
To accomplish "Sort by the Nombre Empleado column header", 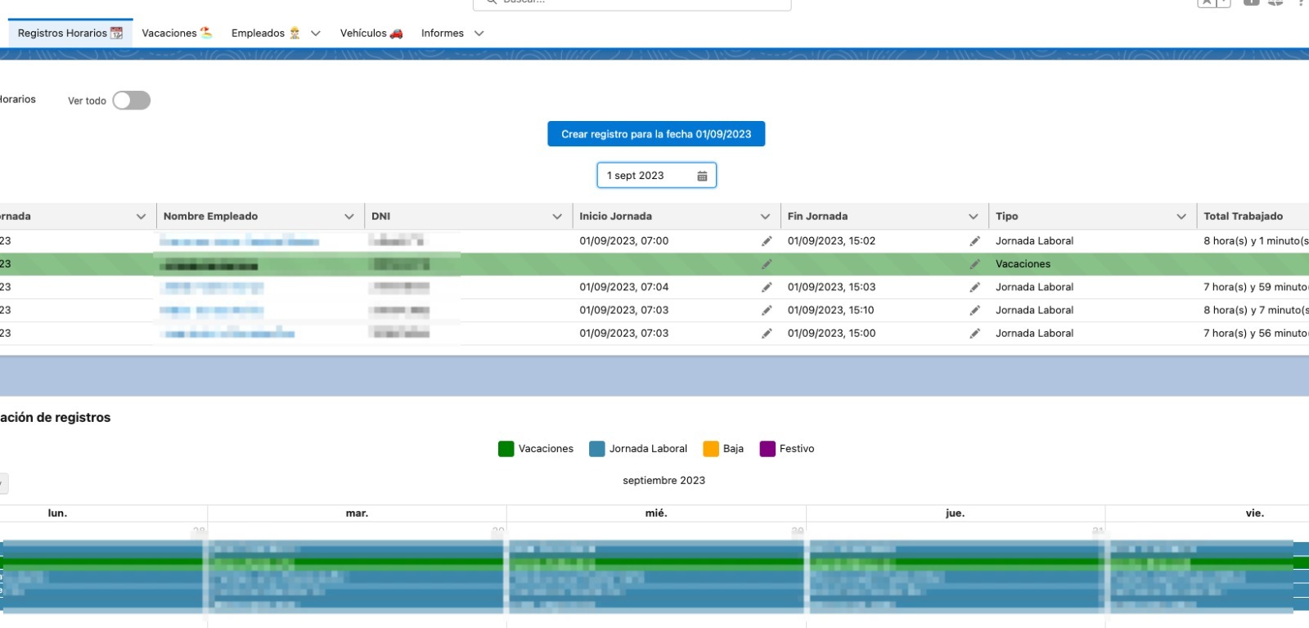I will 210,217.
